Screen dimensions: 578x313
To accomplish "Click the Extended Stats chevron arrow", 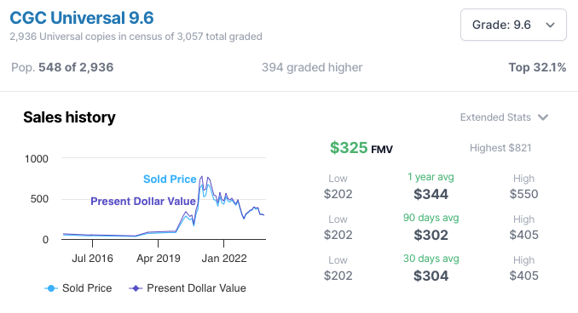I will click(x=543, y=117).
